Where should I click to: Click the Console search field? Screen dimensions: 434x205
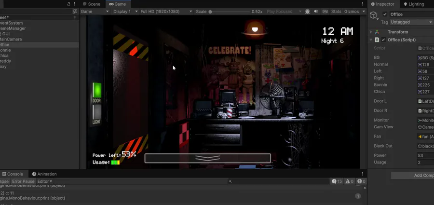[x=279, y=181]
